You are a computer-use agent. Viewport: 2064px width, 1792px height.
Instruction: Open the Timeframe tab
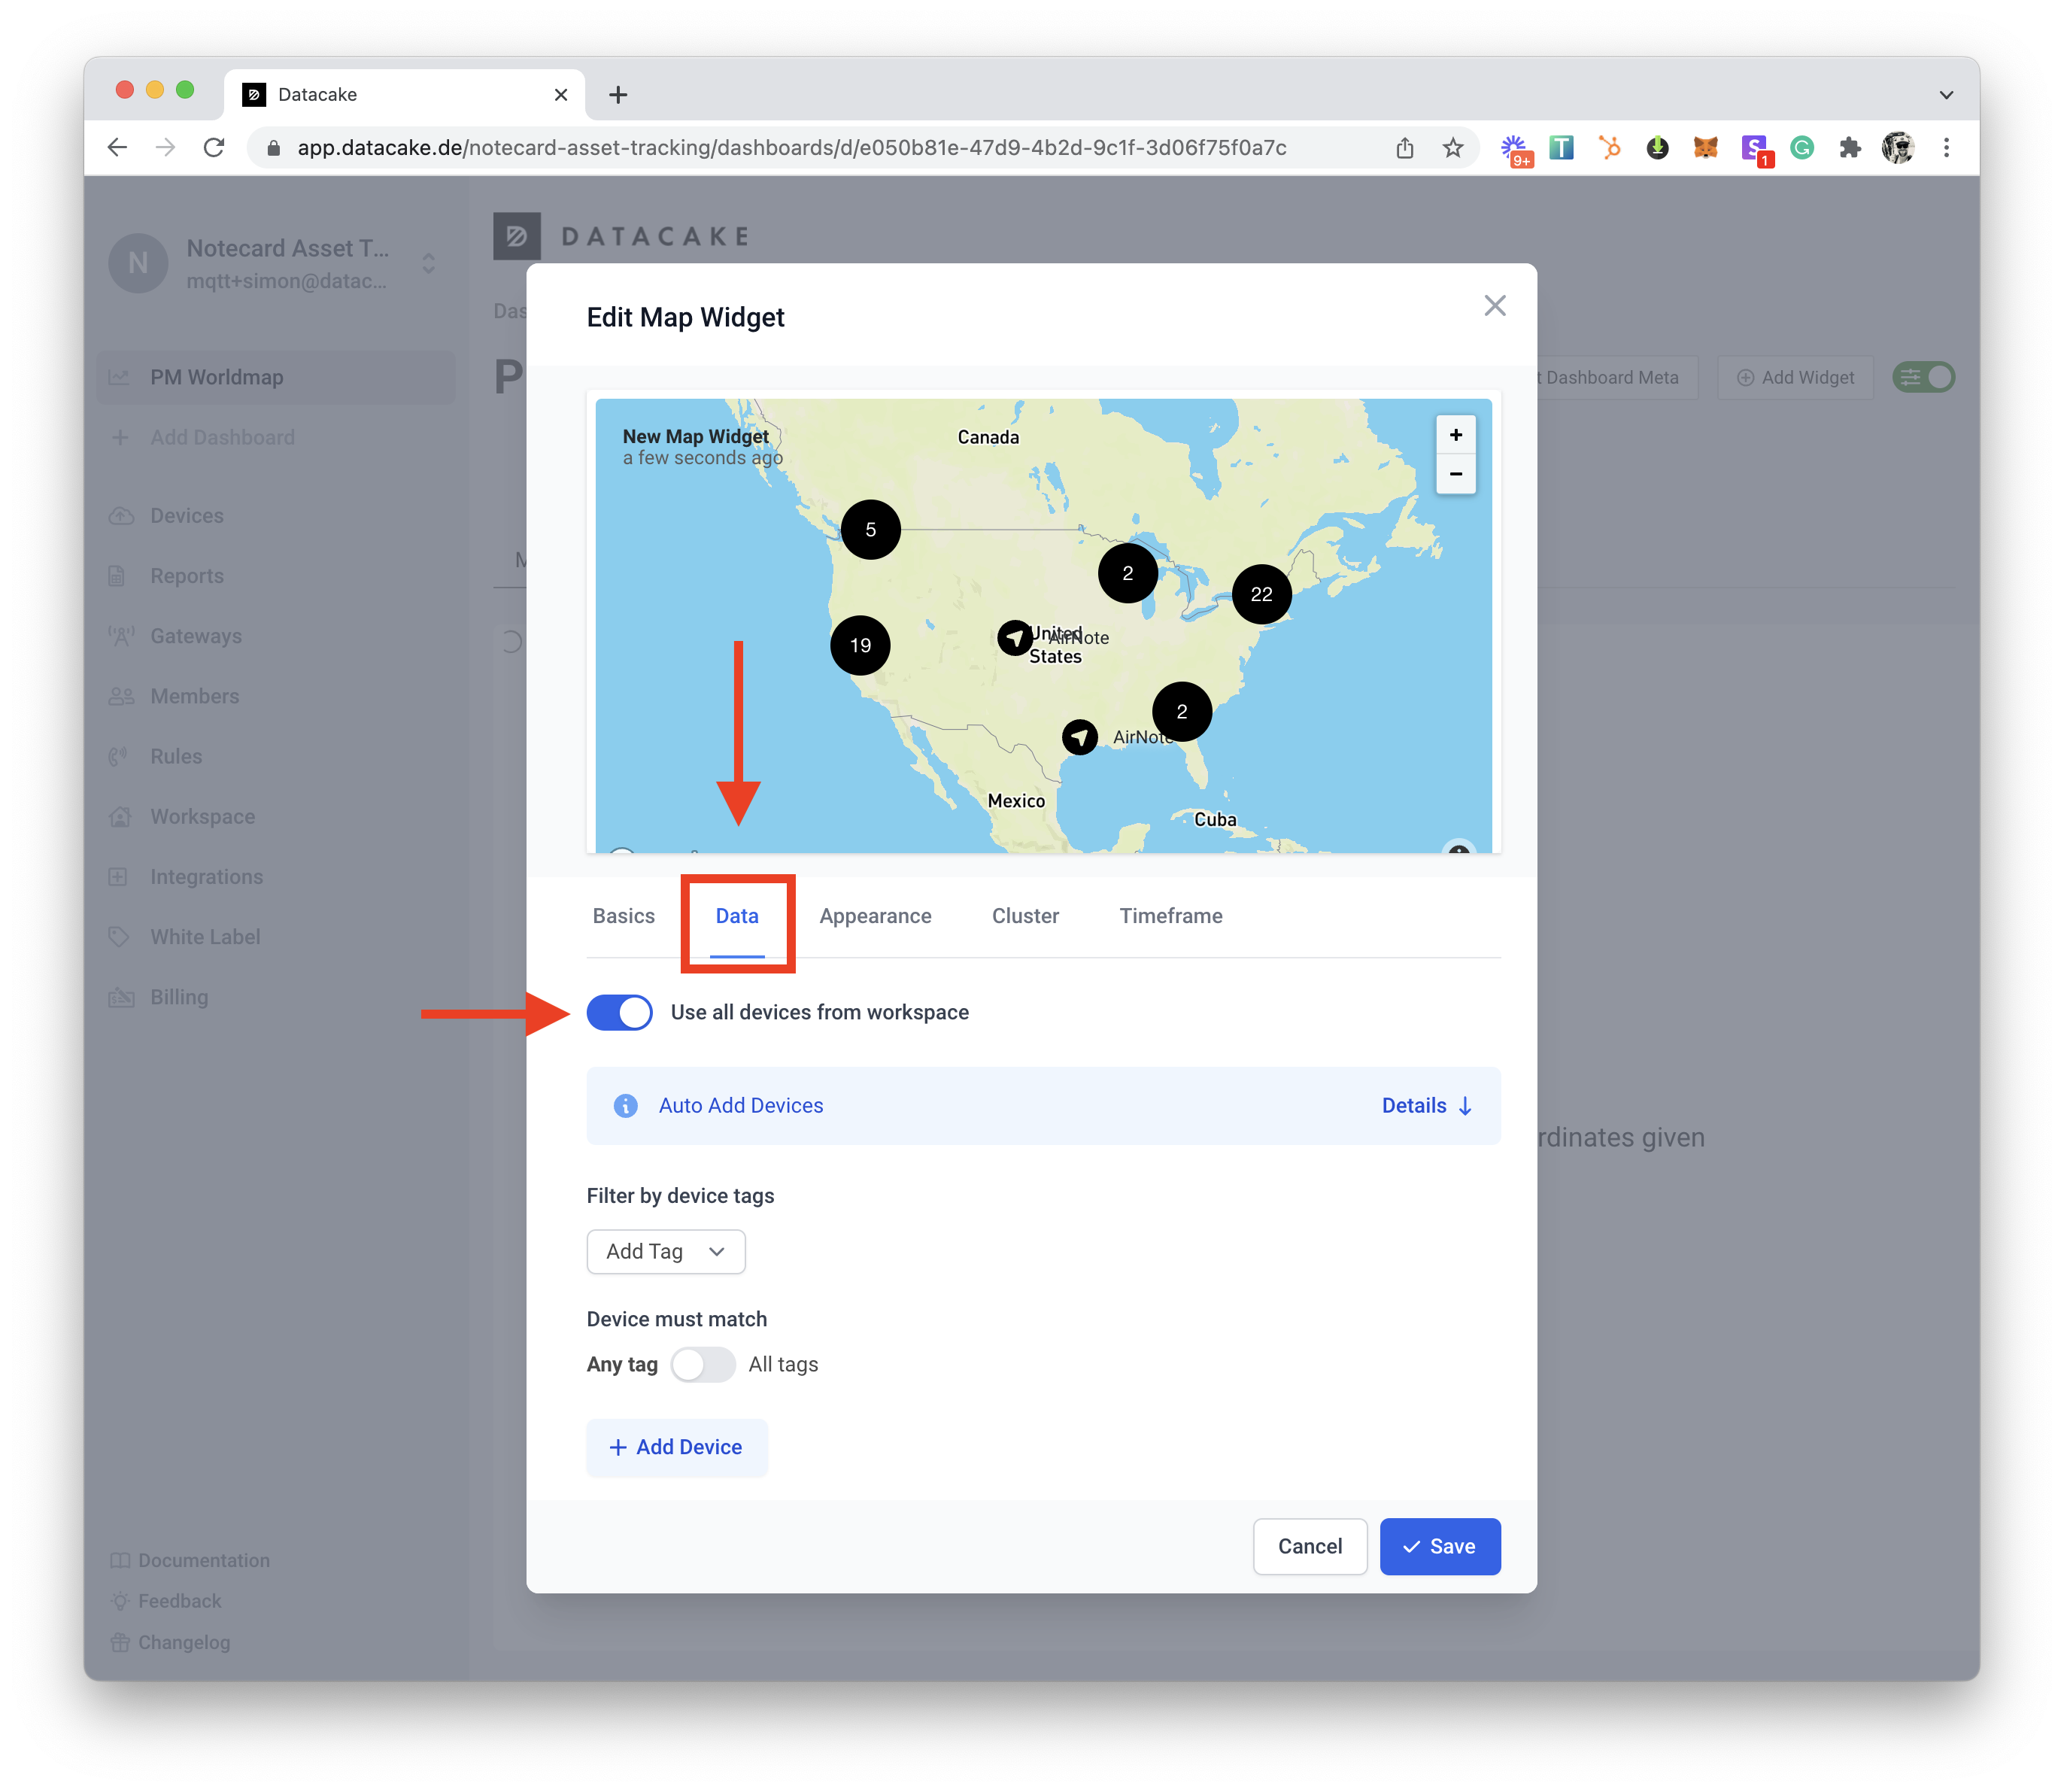(x=1170, y=916)
